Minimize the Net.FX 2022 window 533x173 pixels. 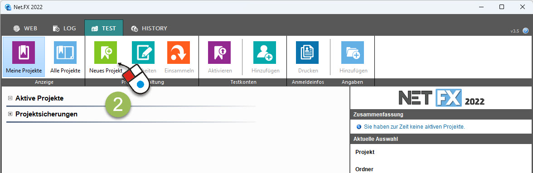point(480,7)
